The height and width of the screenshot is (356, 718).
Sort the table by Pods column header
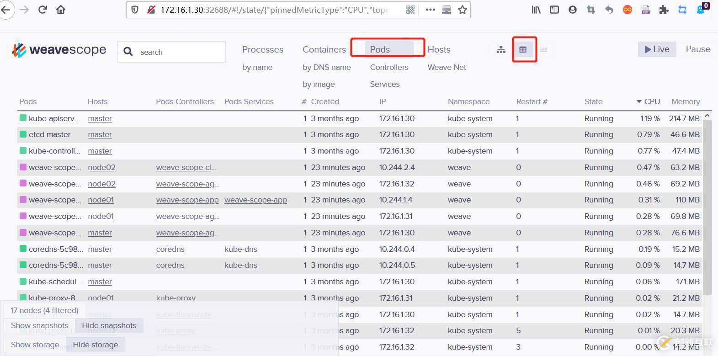click(x=28, y=101)
